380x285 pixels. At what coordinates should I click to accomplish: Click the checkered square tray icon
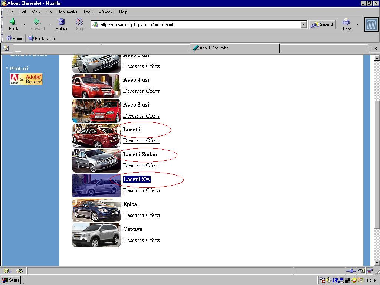pos(347,280)
